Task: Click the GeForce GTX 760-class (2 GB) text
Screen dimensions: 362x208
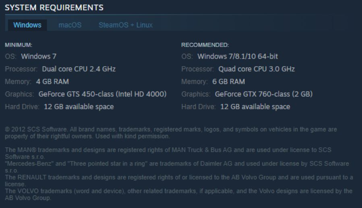Action: (x=264, y=94)
